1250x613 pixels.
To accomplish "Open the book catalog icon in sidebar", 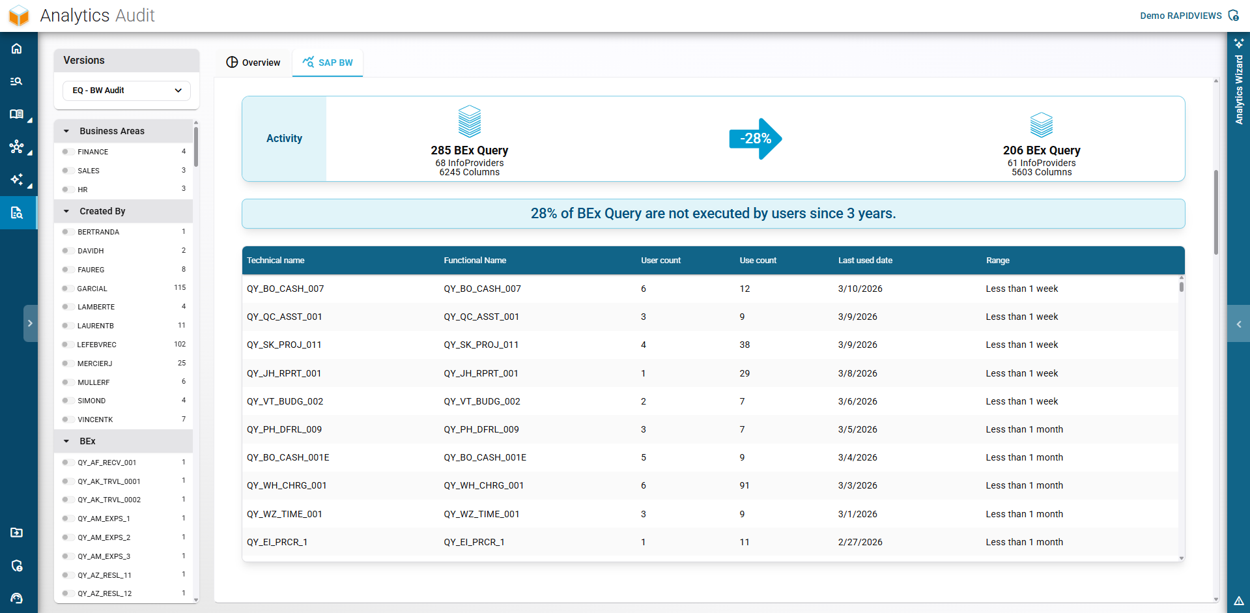I will tap(17, 114).
